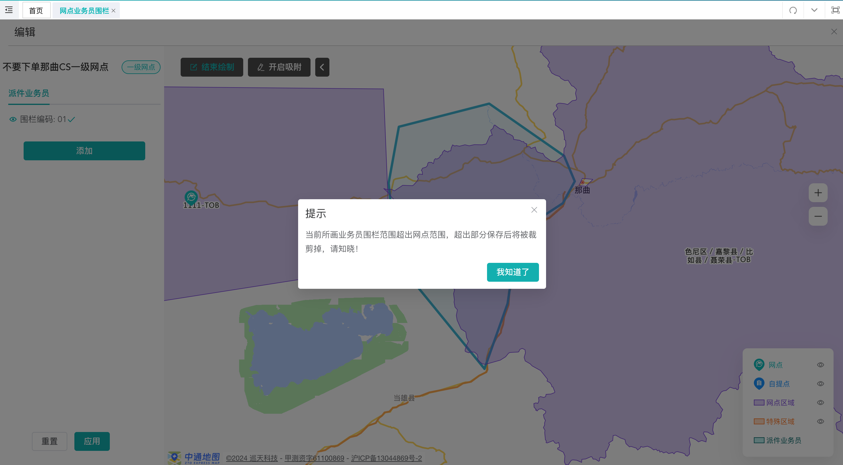Image resolution: width=843 pixels, height=465 pixels.
Task: Toggle visibility of 特殊区域 layer
Action: [x=821, y=422]
